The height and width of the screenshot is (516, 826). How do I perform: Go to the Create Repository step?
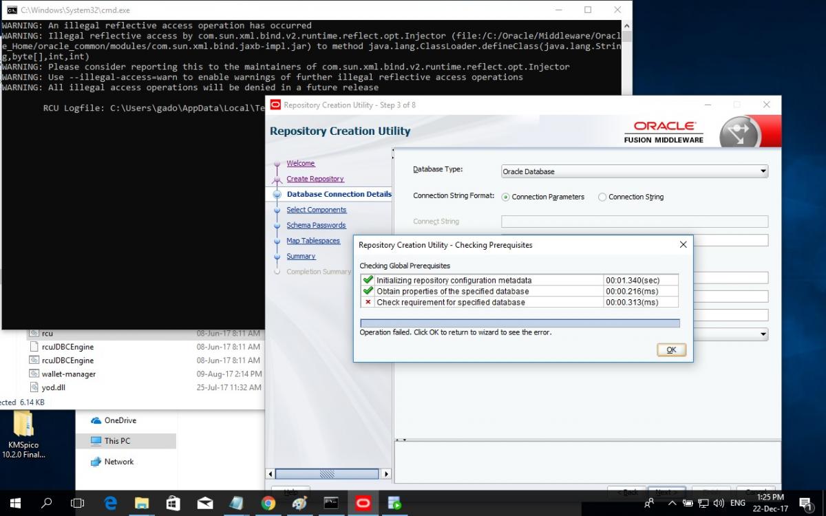click(x=315, y=179)
